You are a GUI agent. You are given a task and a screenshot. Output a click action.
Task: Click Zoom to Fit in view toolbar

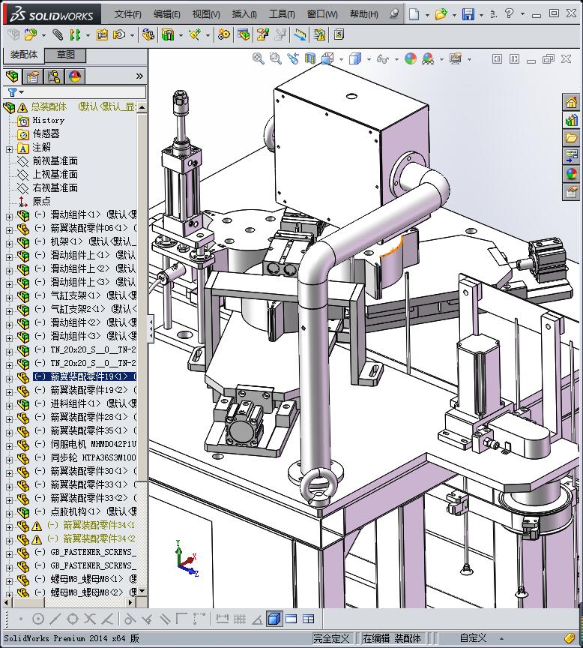click(x=259, y=58)
